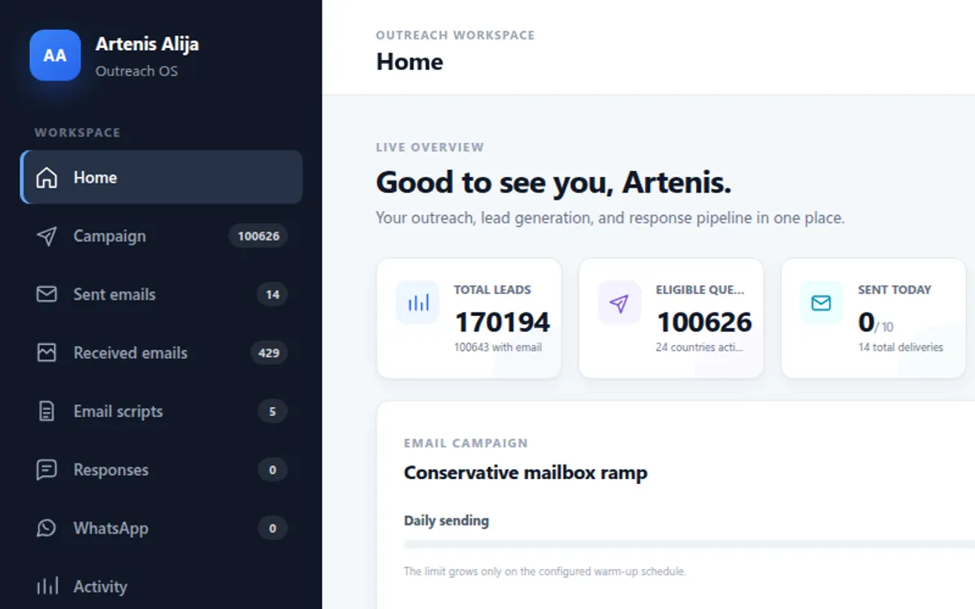Click the Conservative mailbox ramp heading
The image size is (975, 609).
click(526, 473)
